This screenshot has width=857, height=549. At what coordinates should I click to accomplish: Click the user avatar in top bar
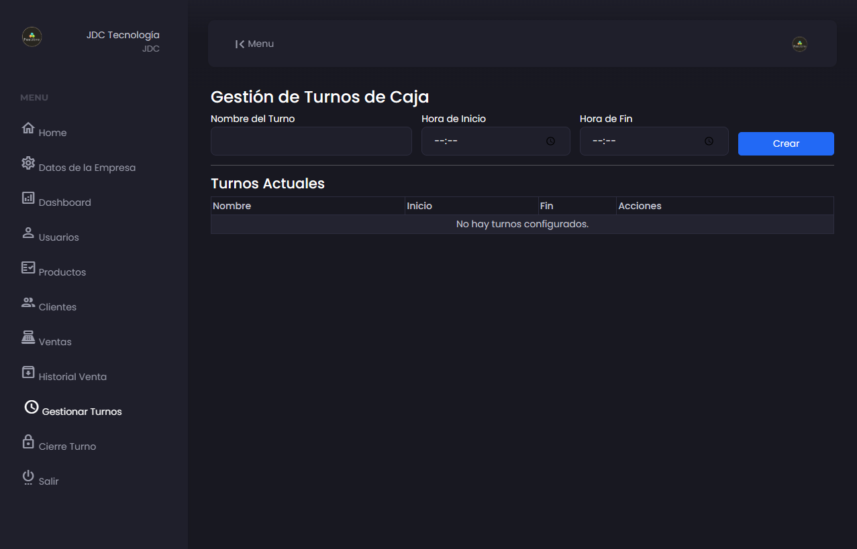pyautogui.click(x=799, y=44)
